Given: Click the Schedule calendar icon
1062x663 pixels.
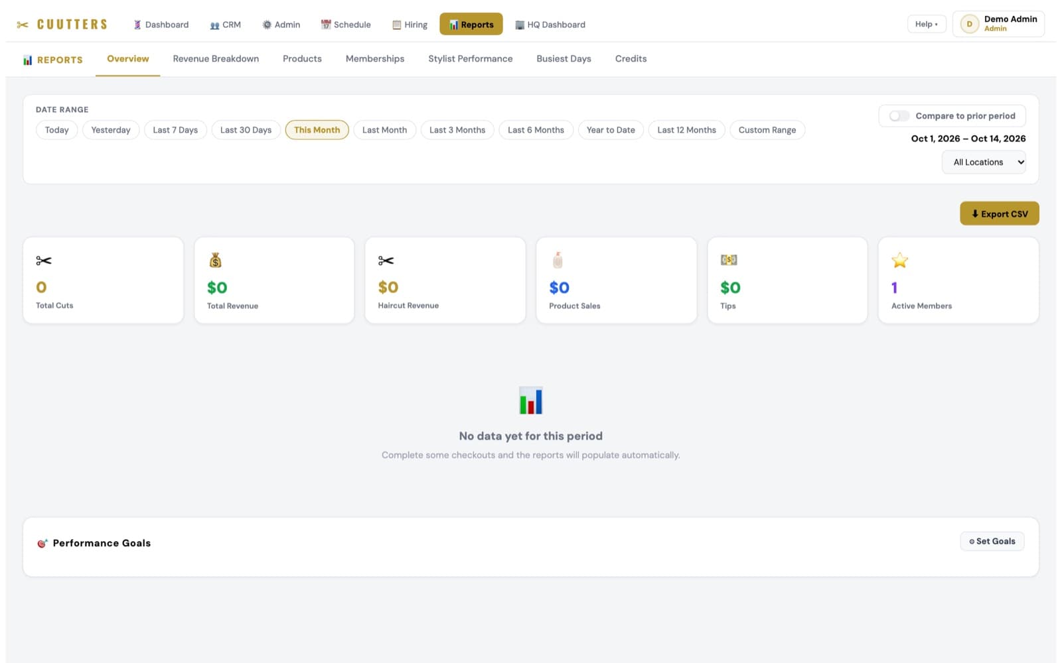Looking at the screenshot, I should [326, 25].
